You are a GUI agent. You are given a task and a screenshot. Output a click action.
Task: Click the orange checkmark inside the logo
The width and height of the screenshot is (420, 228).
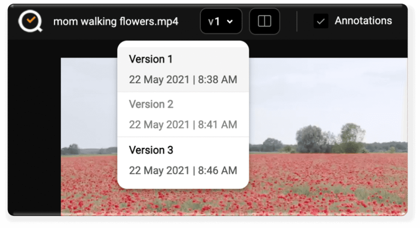point(30,19)
